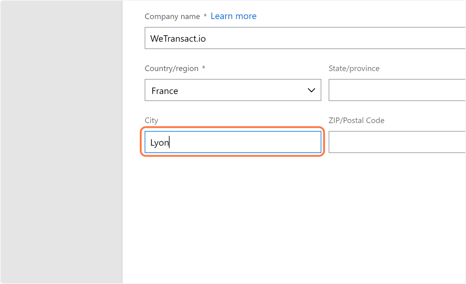Click the Country/region dropdown chevron arrow

pyautogui.click(x=311, y=90)
